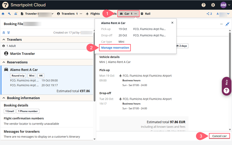Expand all sections double-chevron up icon
The image size is (232, 145).
coord(4,32)
